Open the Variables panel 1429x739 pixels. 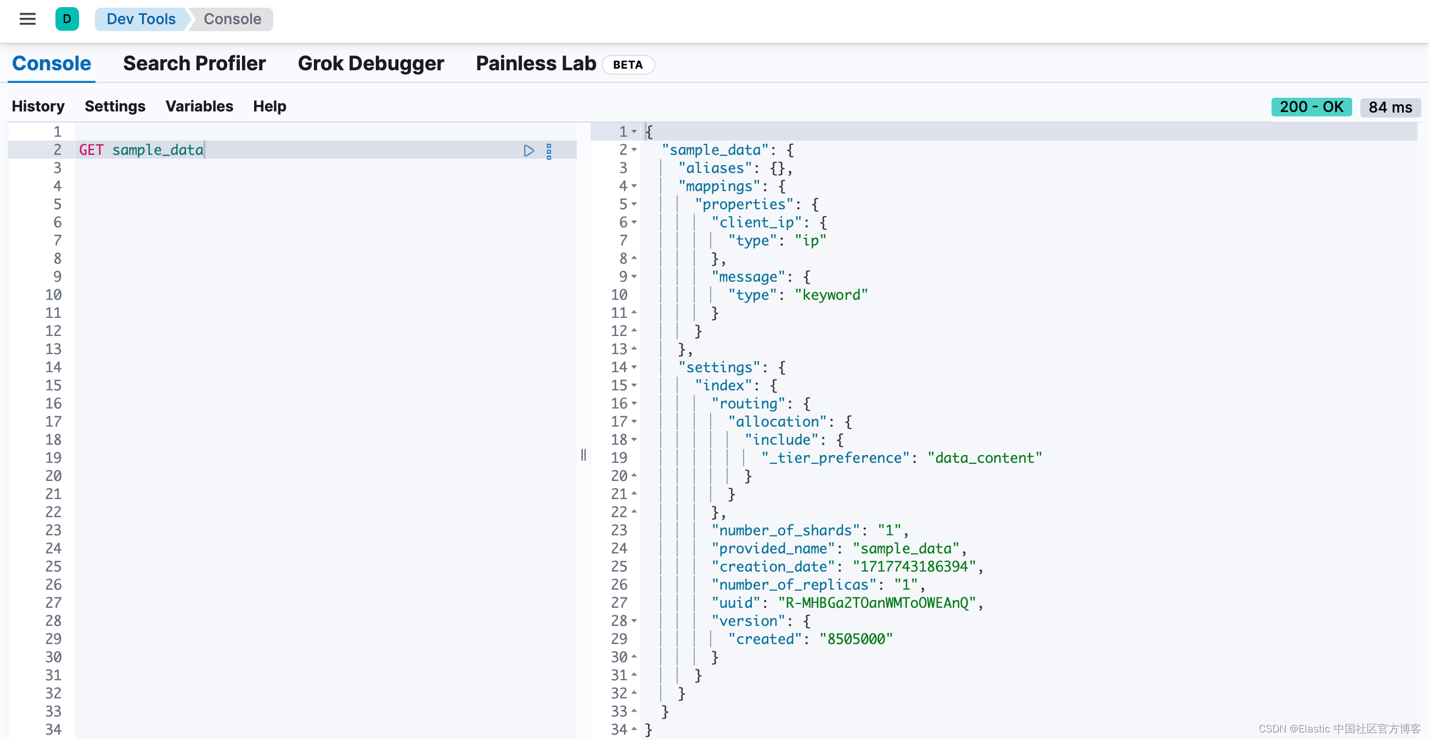199,106
